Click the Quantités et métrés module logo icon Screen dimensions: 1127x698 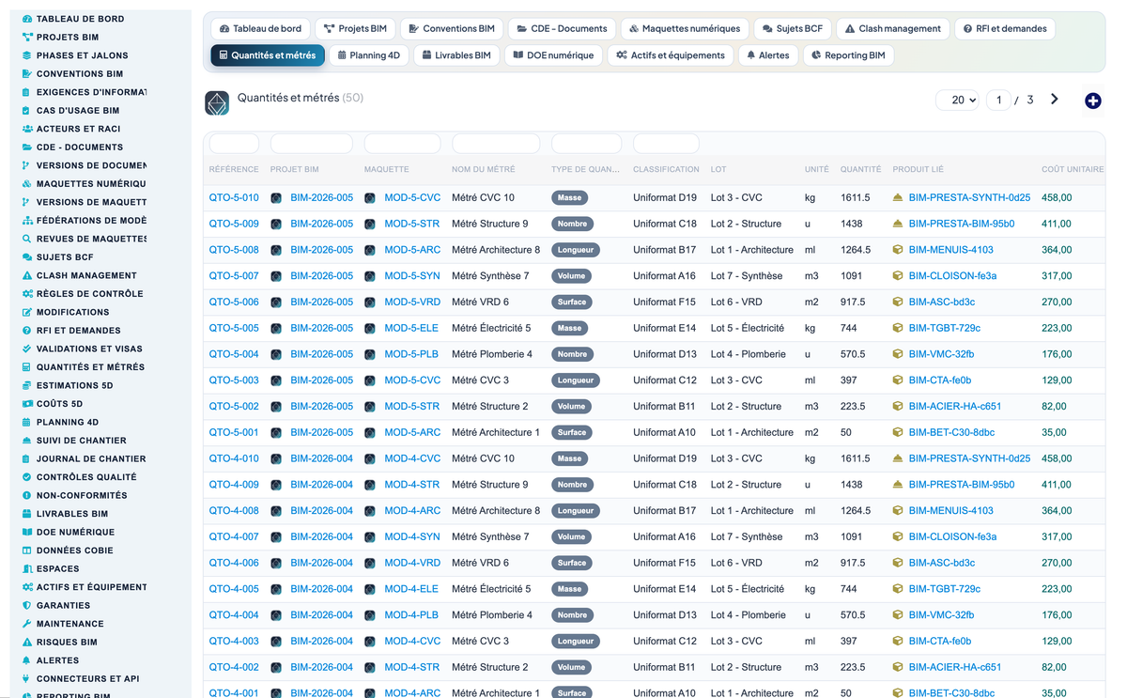coord(217,102)
